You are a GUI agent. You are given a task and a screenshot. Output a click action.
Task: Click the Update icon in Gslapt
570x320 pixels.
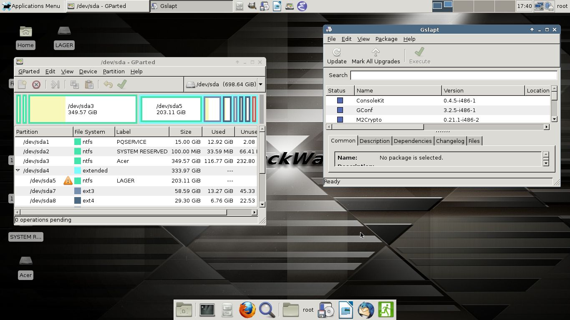click(337, 56)
